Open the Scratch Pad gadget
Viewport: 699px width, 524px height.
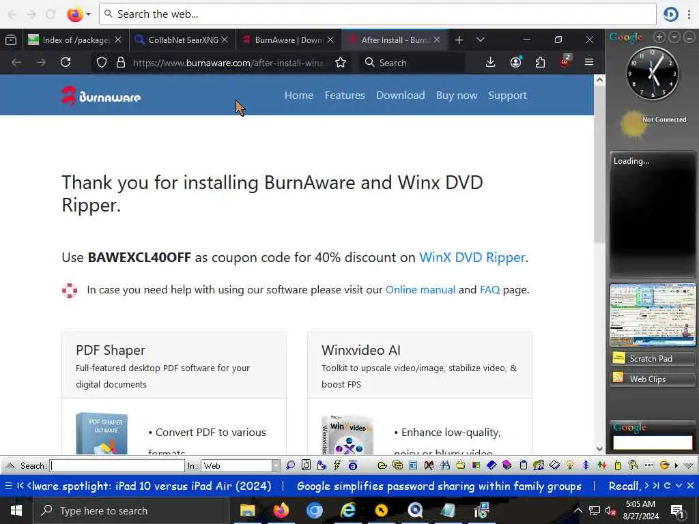click(652, 359)
